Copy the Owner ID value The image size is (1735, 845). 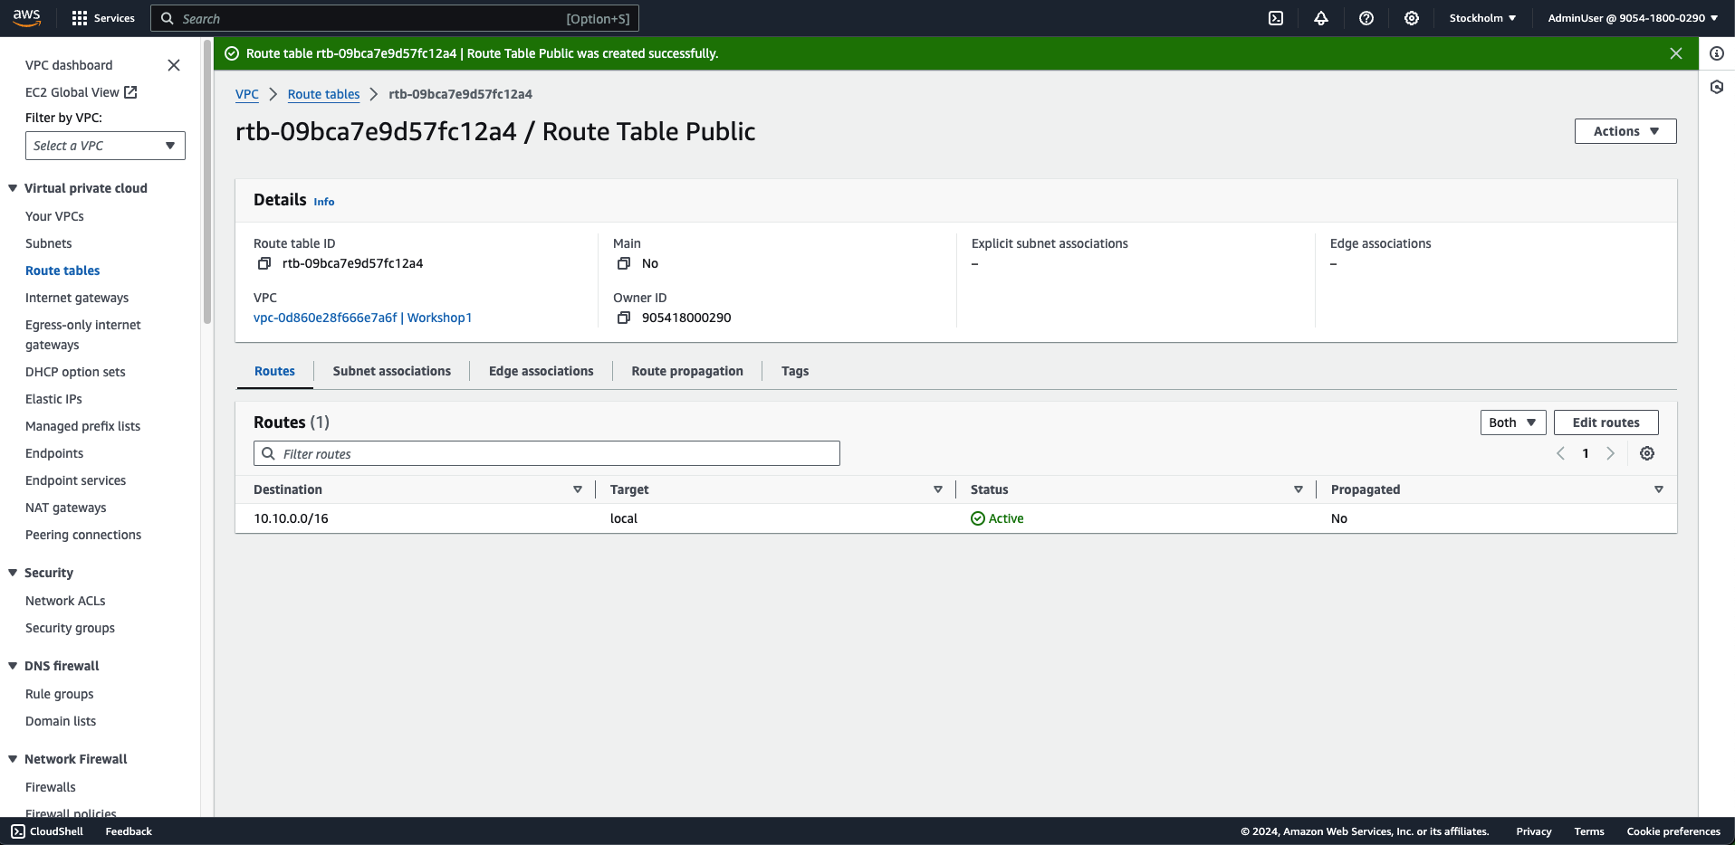click(x=624, y=318)
